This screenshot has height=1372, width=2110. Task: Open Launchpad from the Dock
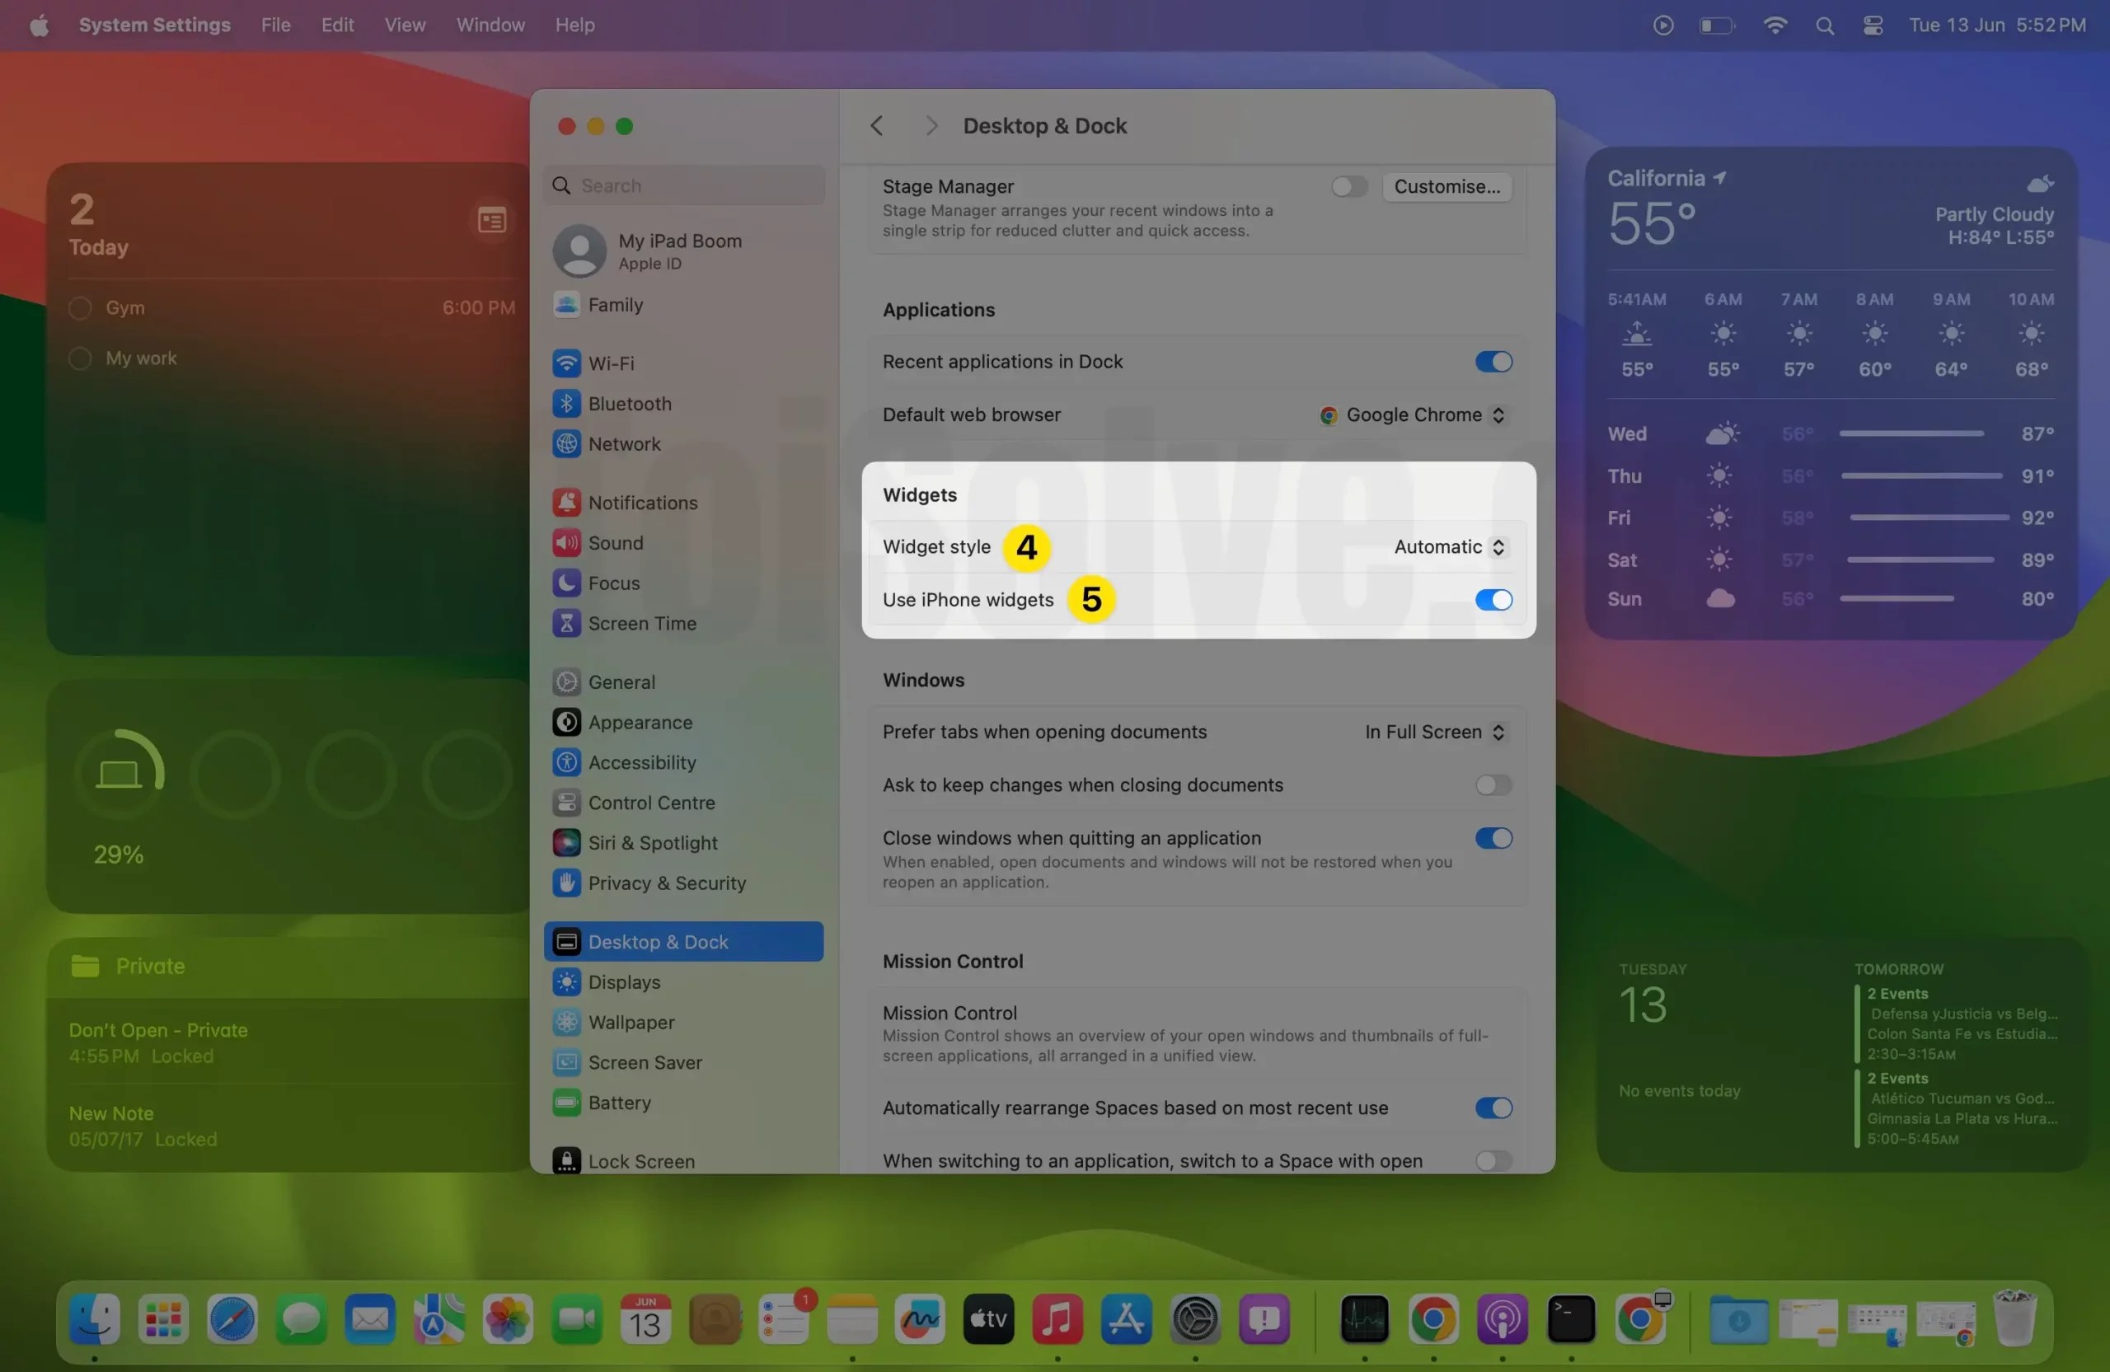click(x=163, y=1320)
